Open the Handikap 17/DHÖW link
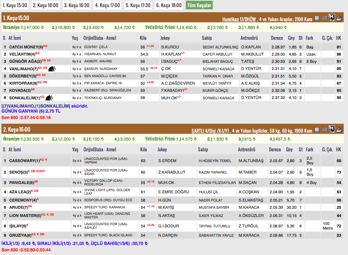This screenshot has width=348, height=255. [239, 19]
